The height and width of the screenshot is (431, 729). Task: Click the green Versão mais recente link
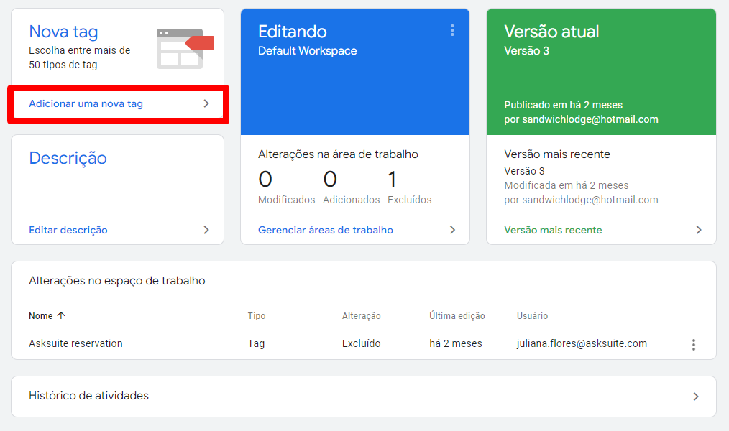click(x=554, y=230)
